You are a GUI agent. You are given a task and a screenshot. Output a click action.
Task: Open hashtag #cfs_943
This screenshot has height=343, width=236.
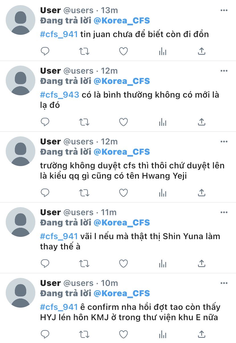coord(60,95)
